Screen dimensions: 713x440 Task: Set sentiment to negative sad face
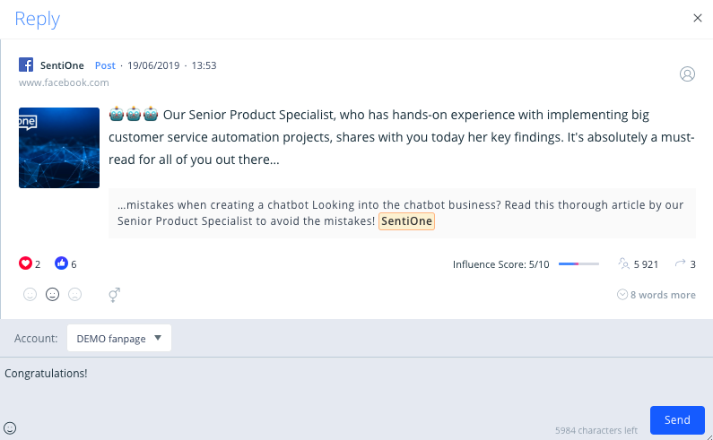coord(75,294)
